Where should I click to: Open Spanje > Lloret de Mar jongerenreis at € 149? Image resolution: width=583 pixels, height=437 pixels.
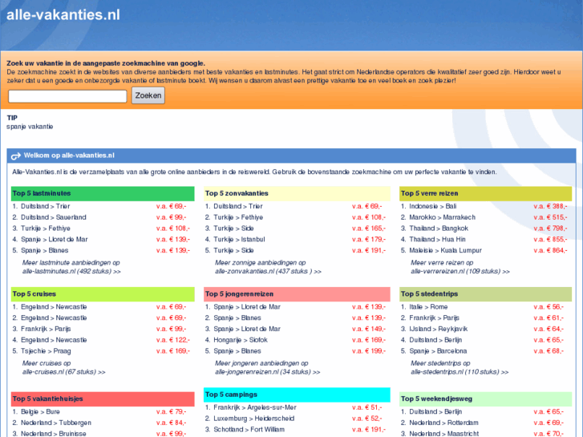pos(247,329)
